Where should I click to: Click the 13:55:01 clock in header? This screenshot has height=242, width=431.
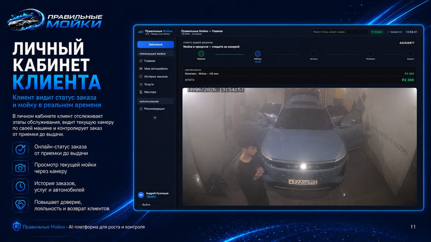411,32
